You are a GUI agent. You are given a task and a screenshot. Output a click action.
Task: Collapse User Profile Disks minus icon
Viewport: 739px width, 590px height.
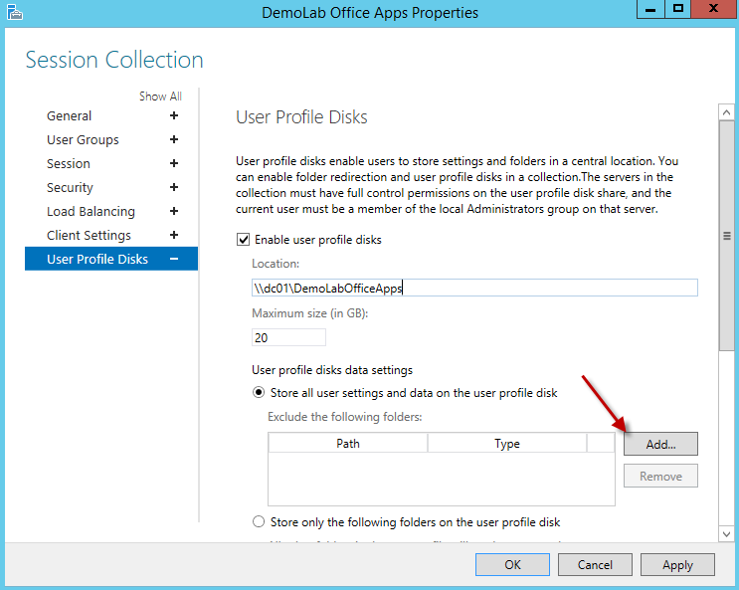(x=174, y=260)
